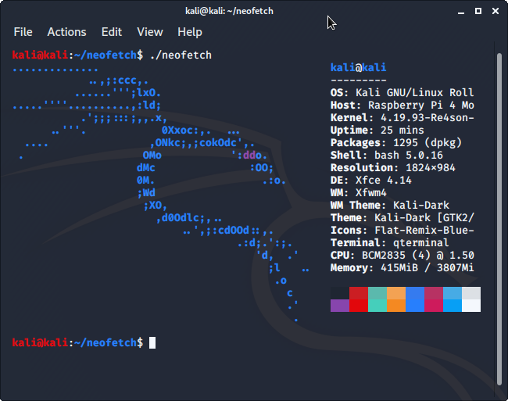Click the kali@kali header in neofetch output
The width and height of the screenshot is (508, 401).
[x=358, y=67]
